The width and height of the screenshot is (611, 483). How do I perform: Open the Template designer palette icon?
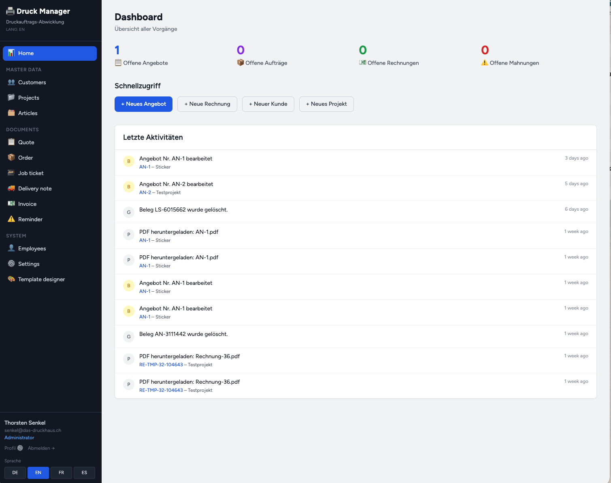(11, 279)
